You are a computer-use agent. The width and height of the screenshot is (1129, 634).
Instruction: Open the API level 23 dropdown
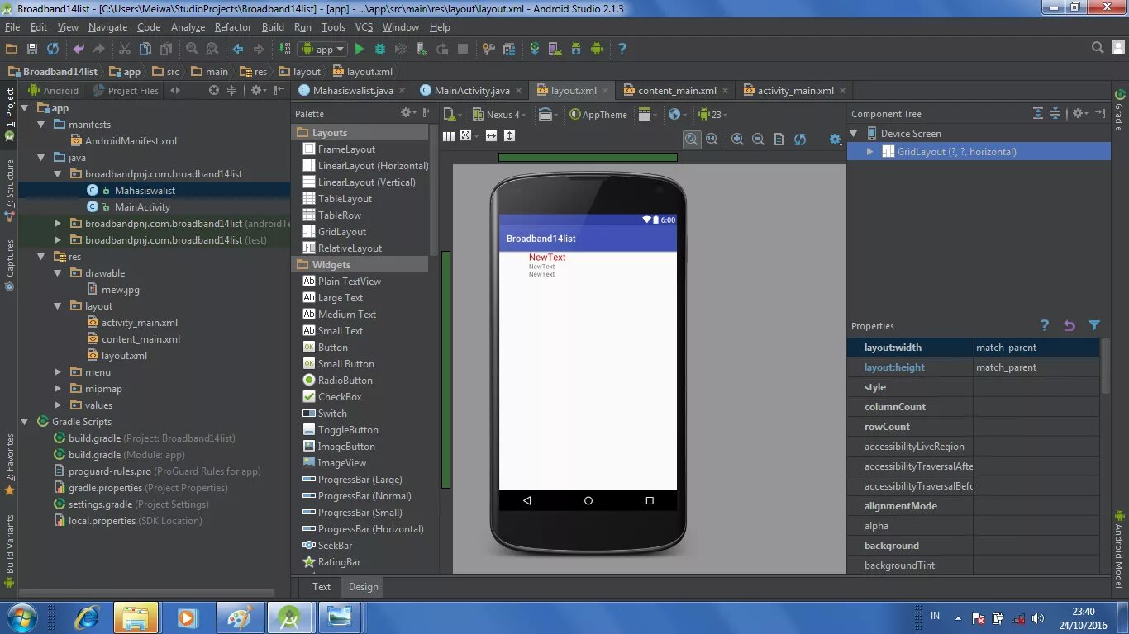[712, 115]
